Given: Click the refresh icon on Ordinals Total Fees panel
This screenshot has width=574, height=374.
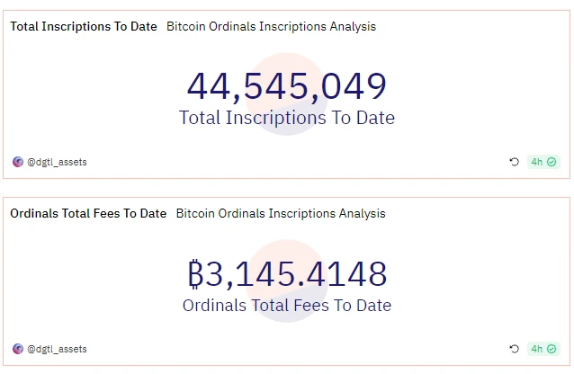Looking at the screenshot, I should pyautogui.click(x=514, y=349).
